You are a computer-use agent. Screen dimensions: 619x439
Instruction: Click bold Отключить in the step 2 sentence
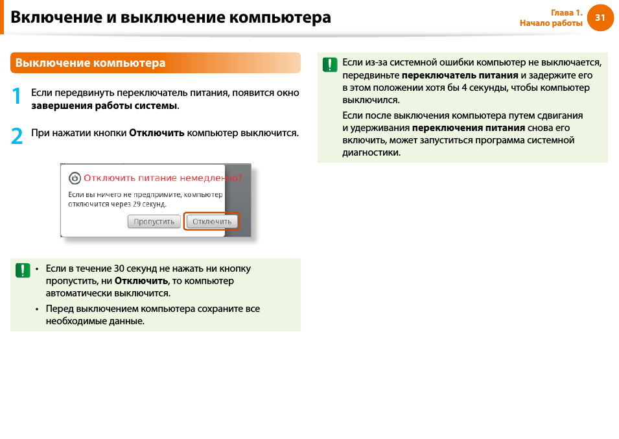coord(157,133)
